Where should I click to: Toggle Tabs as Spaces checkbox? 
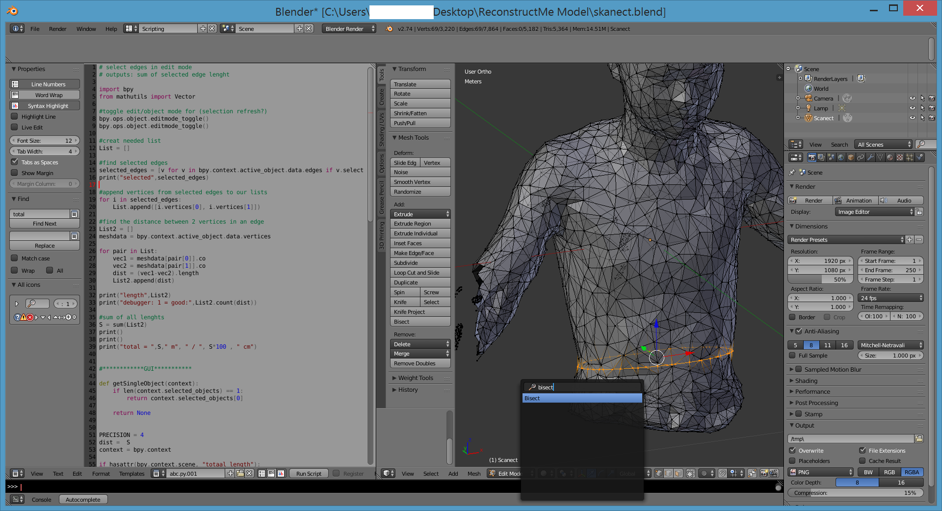(x=15, y=162)
